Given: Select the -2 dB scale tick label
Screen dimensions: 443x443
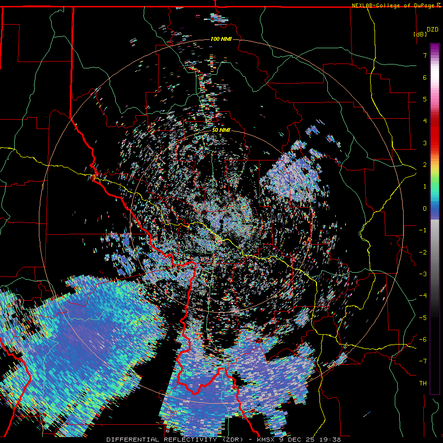Looking at the screenshot, I should point(423,252).
